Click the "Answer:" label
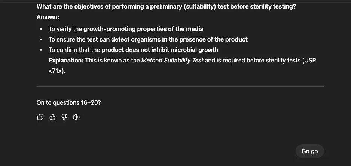This screenshot has height=166, width=351. (48, 17)
